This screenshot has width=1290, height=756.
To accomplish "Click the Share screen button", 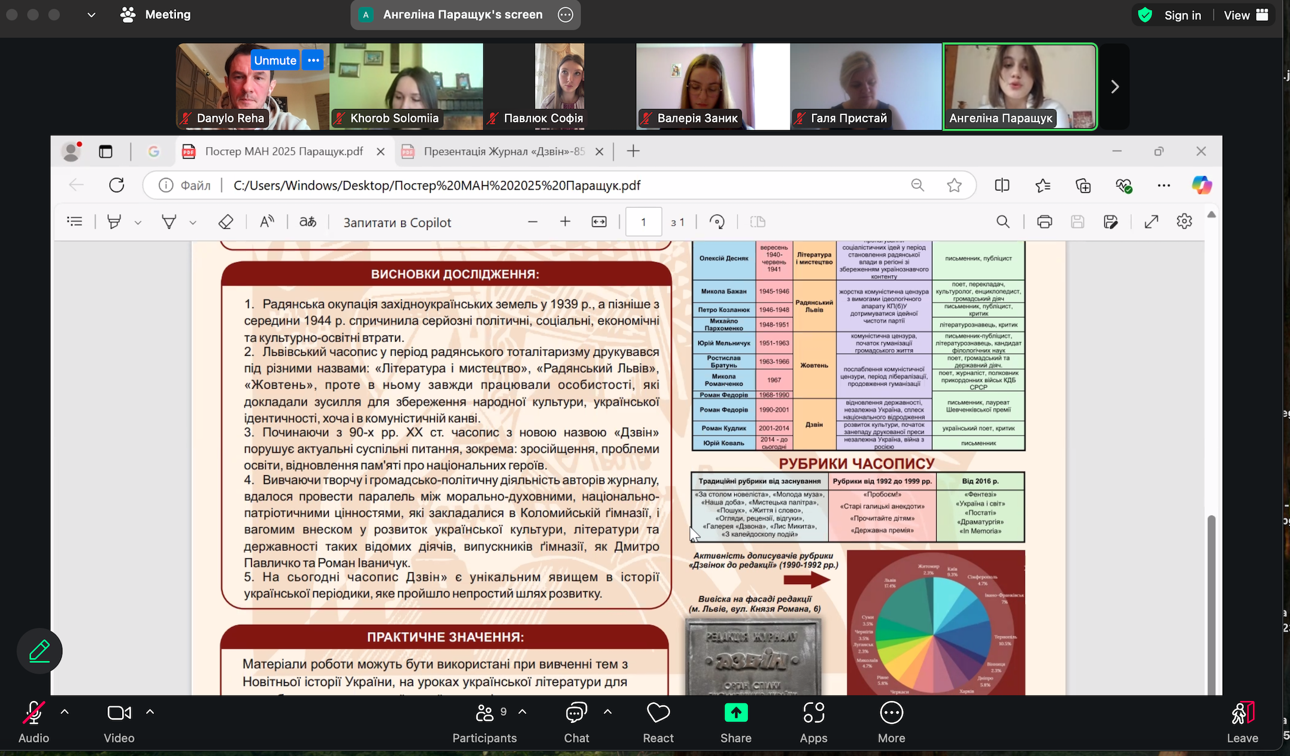I will pos(736,721).
